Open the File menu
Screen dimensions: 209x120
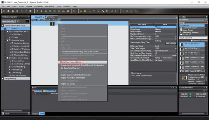[3, 7]
